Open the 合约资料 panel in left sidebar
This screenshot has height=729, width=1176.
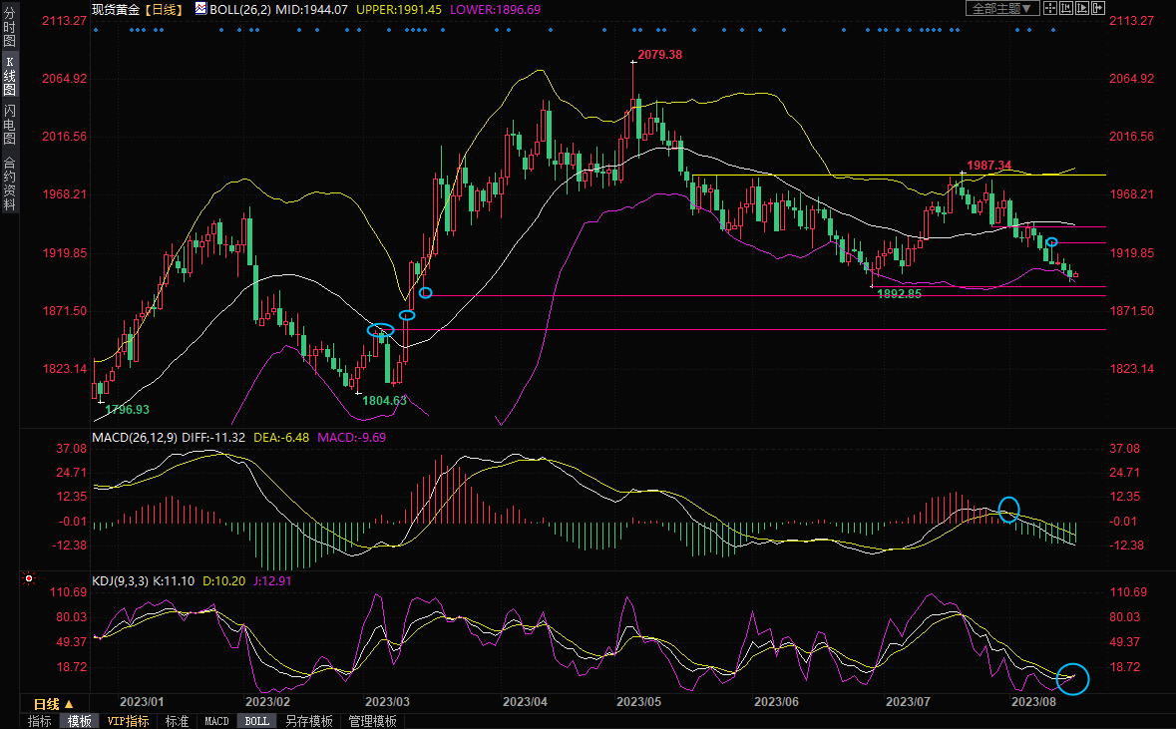coord(9,182)
